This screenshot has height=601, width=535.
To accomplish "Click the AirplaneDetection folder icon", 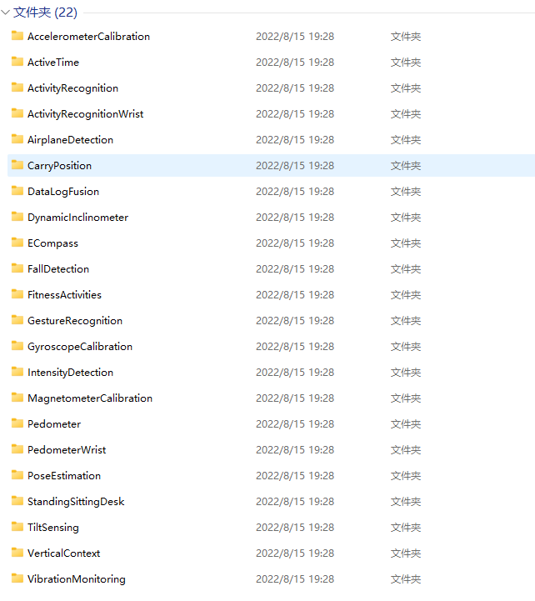I will tap(17, 139).
